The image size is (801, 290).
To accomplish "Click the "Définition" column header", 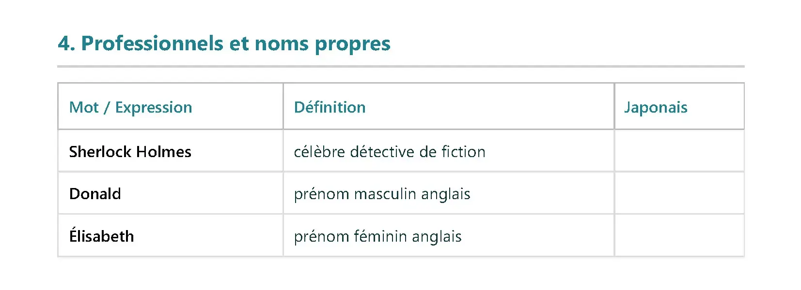I will 330,107.
